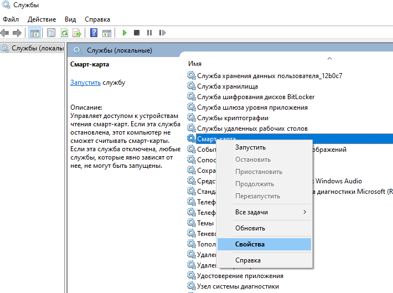Select Запустить in the context menu

(250, 147)
